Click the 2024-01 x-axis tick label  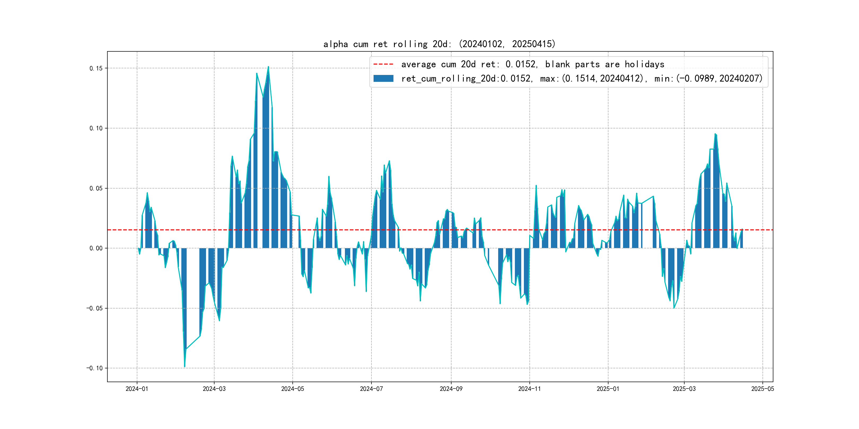137,389
